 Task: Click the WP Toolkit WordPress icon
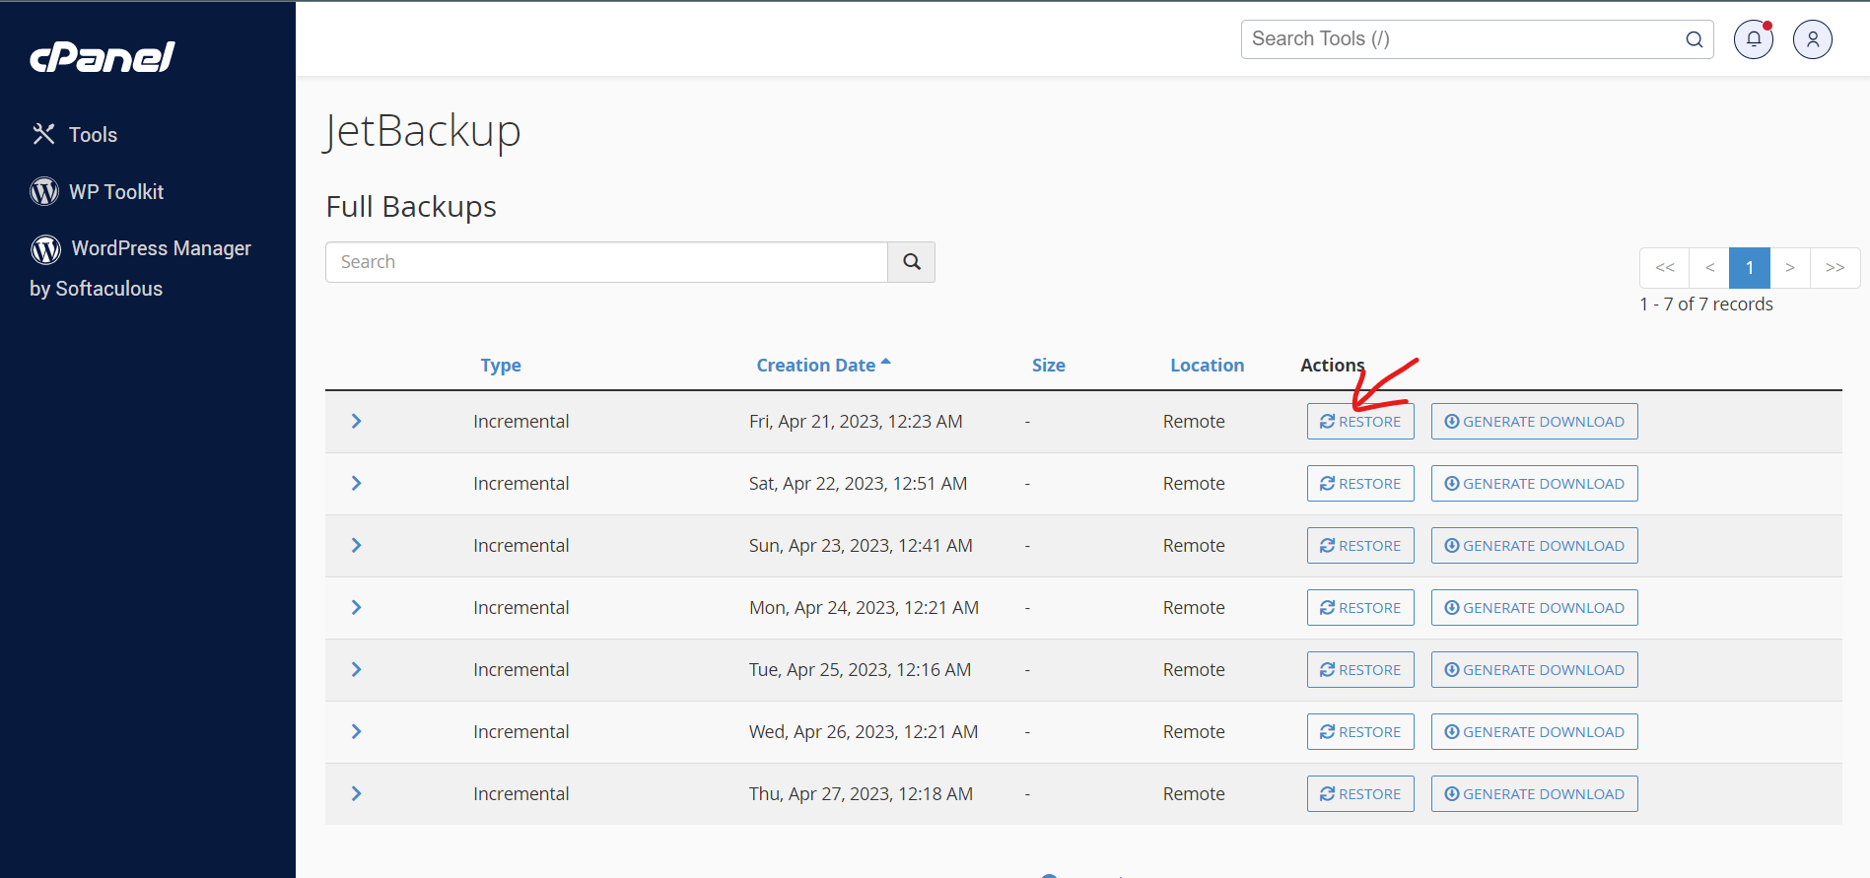pos(44,191)
